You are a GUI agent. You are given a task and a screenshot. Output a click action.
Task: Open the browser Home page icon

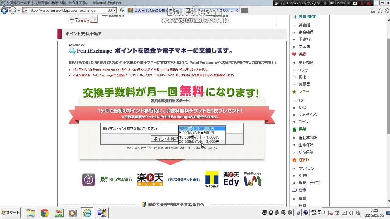coord(373,11)
